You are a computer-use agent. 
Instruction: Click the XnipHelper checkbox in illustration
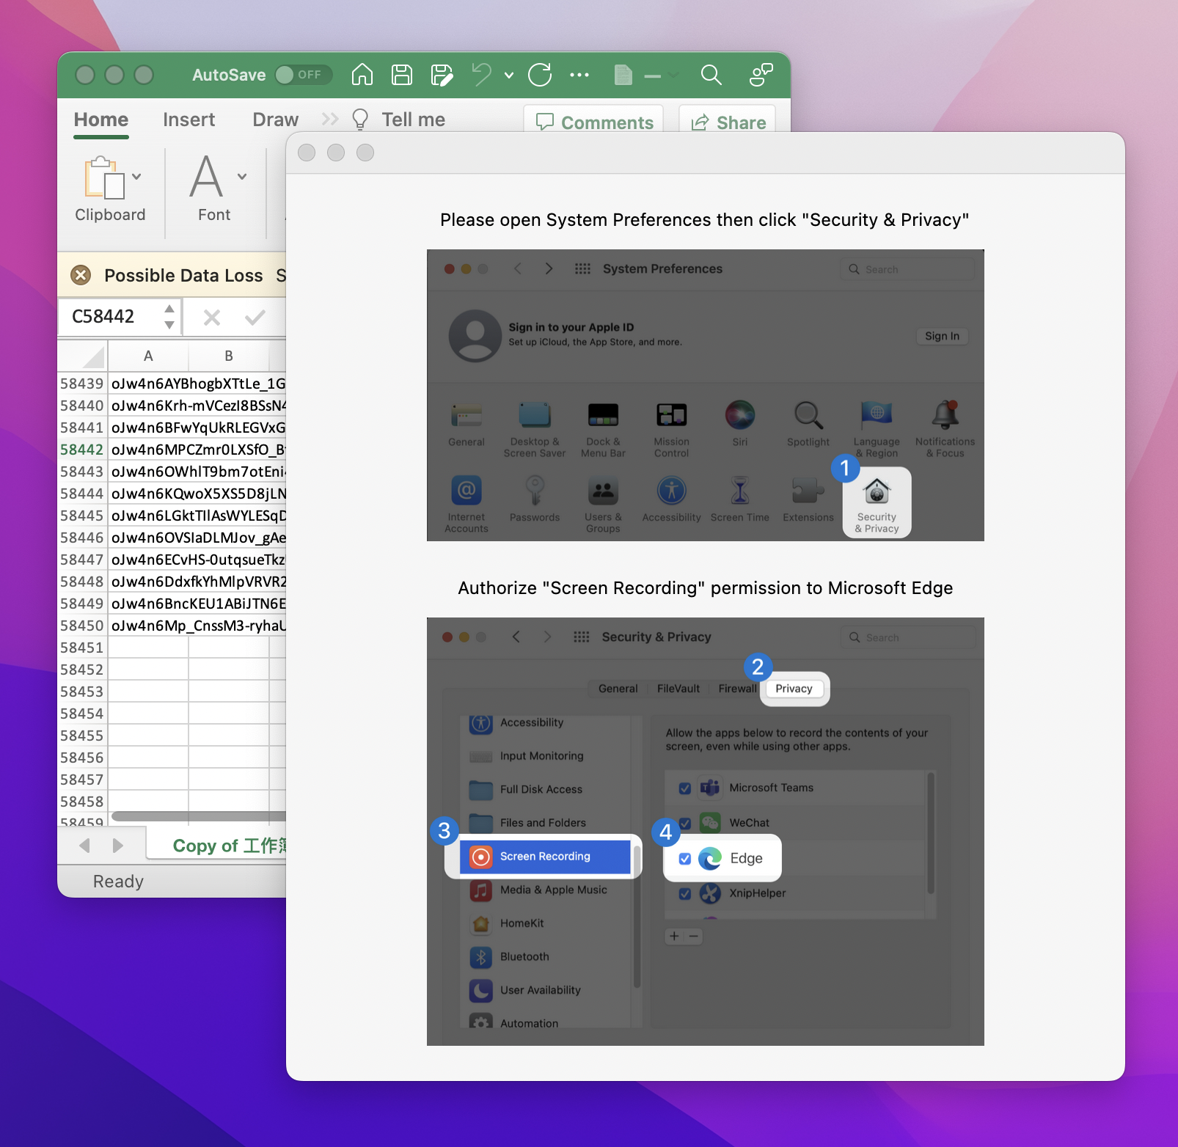684,894
